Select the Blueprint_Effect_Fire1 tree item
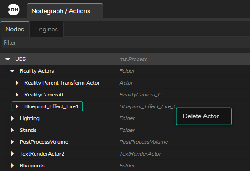This screenshot has height=171, width=250. click(x=47, y=106)
